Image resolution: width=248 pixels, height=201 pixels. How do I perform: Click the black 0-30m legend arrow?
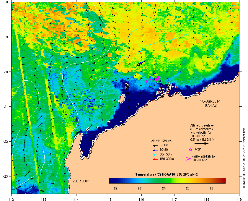coord(155,145)
